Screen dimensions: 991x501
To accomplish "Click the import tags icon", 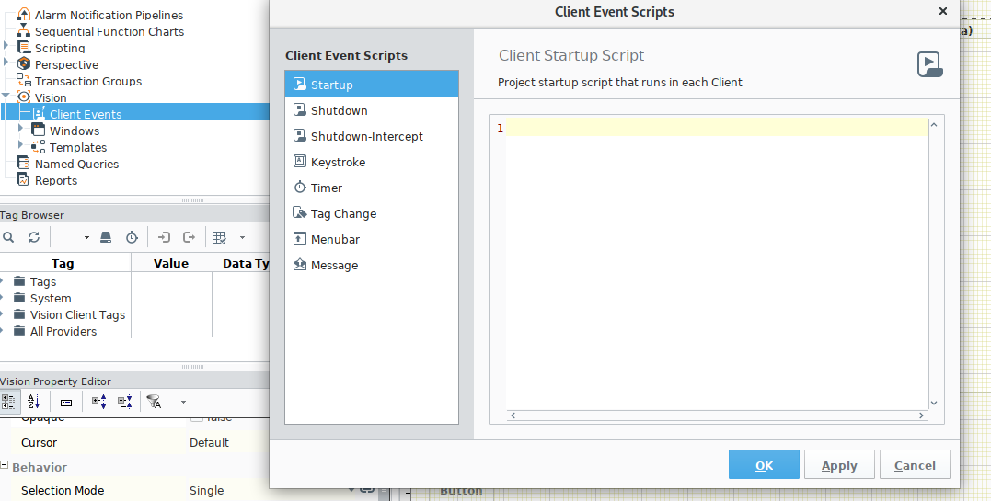I will coord(164,237).
